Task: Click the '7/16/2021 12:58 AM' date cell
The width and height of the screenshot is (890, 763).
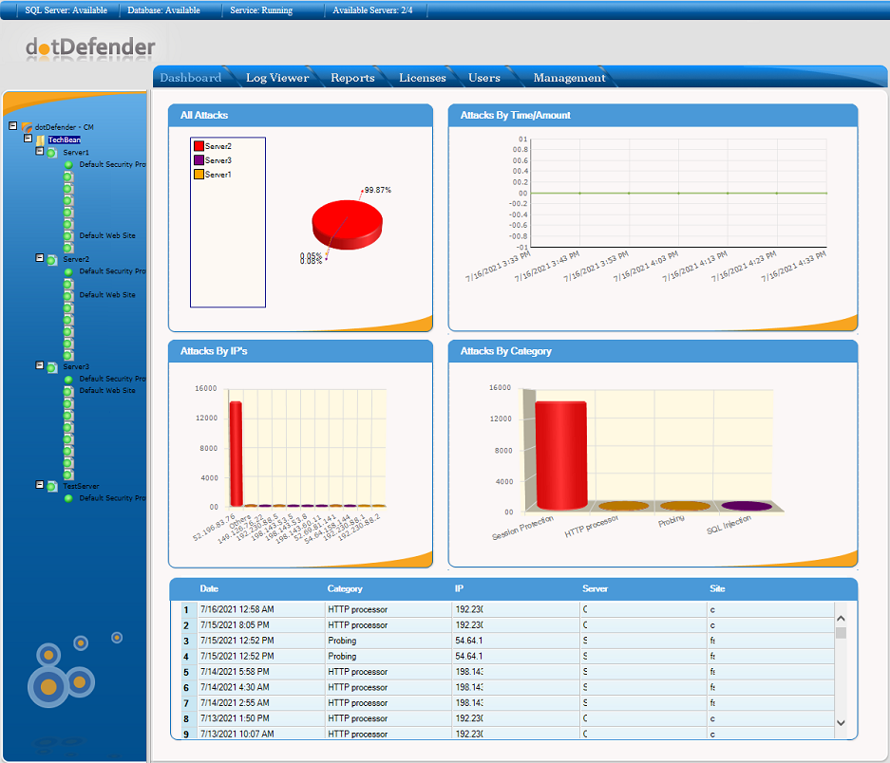Action: [x=260, y=610]
